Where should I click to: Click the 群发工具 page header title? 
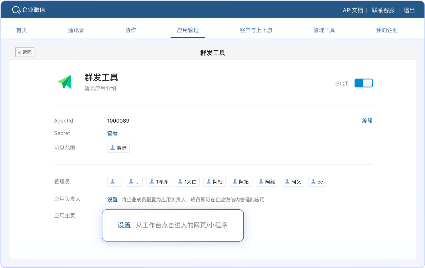tap(213, 53)
